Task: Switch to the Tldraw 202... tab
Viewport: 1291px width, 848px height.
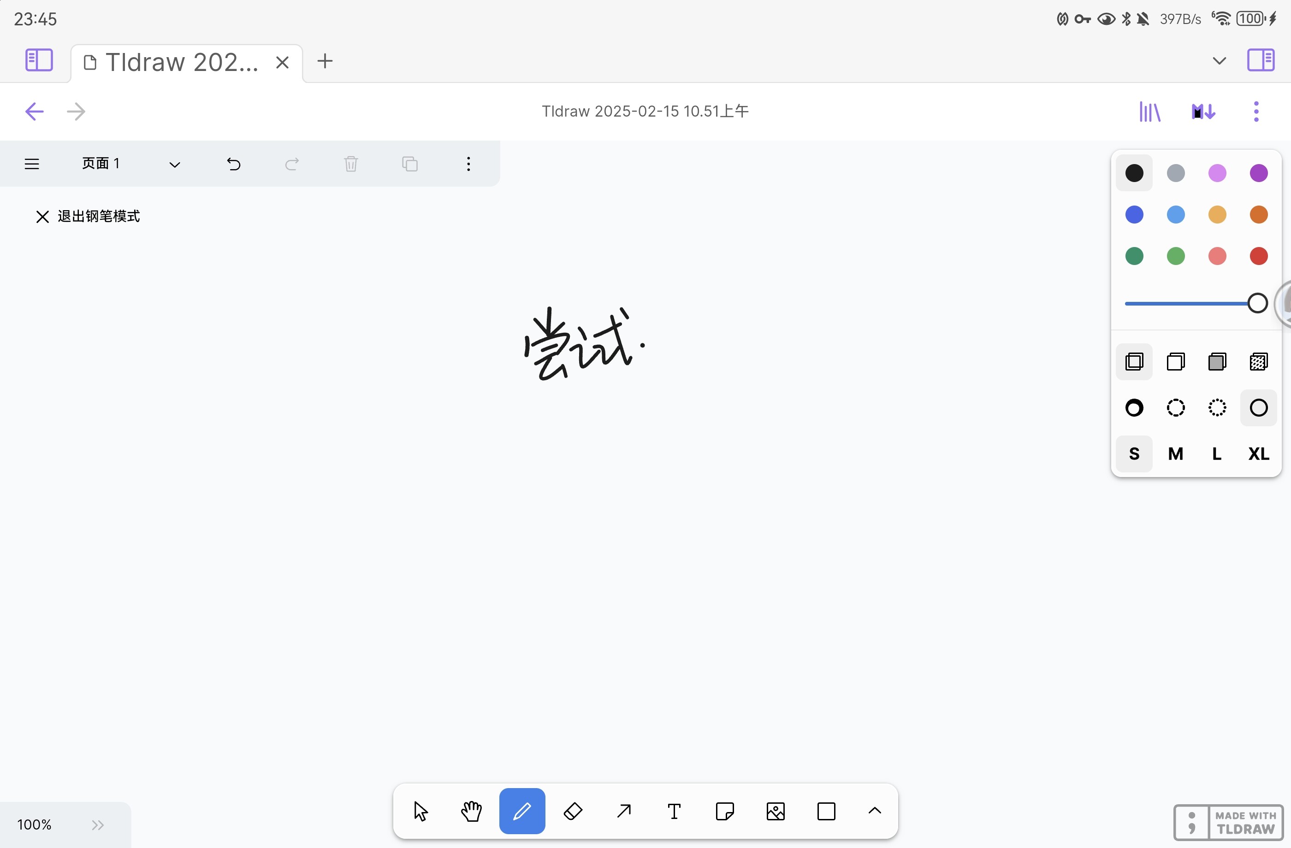Action: coord(182,63)
